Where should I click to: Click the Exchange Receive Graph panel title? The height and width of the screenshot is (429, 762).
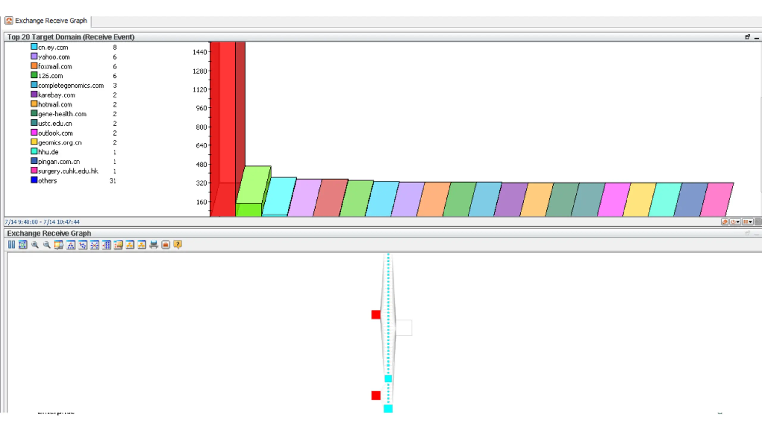[49, 233]
